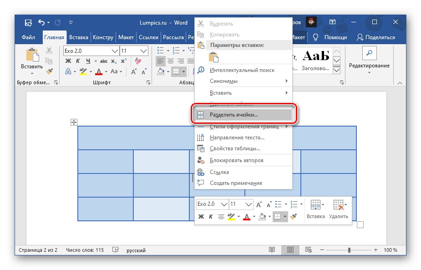Open the Редактирование menu
The width and height of the screenshot is (421, 270).
pyautogui.click(x=369, y=61)
